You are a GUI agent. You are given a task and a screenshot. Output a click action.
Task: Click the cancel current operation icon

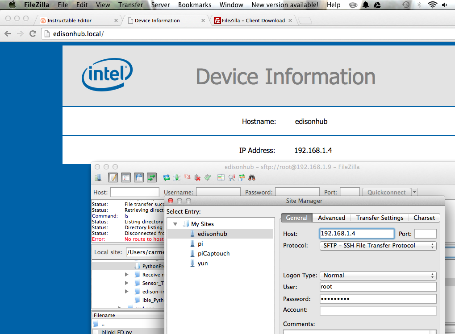pyautogui.click(x=187, y=177)
